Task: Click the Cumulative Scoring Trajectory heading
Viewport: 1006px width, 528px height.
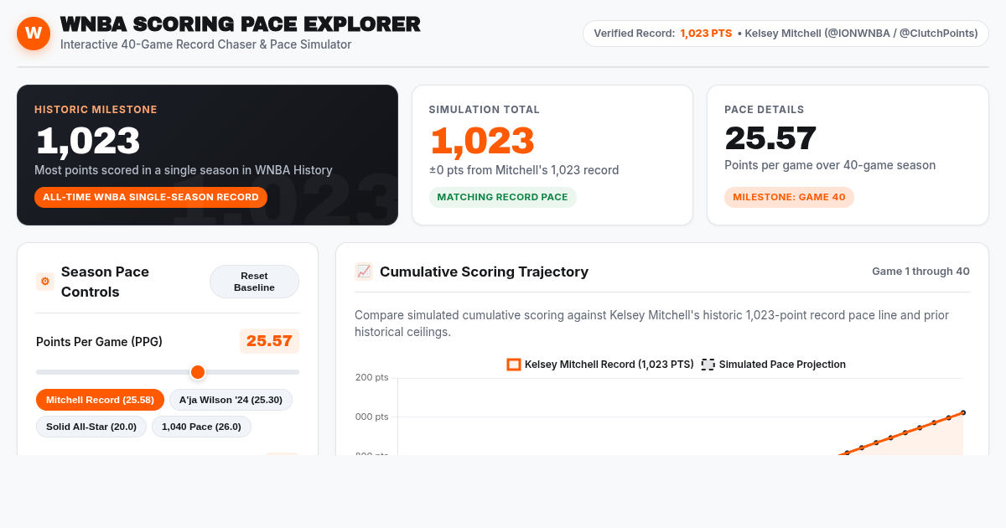Action: [x=484, y=272]
